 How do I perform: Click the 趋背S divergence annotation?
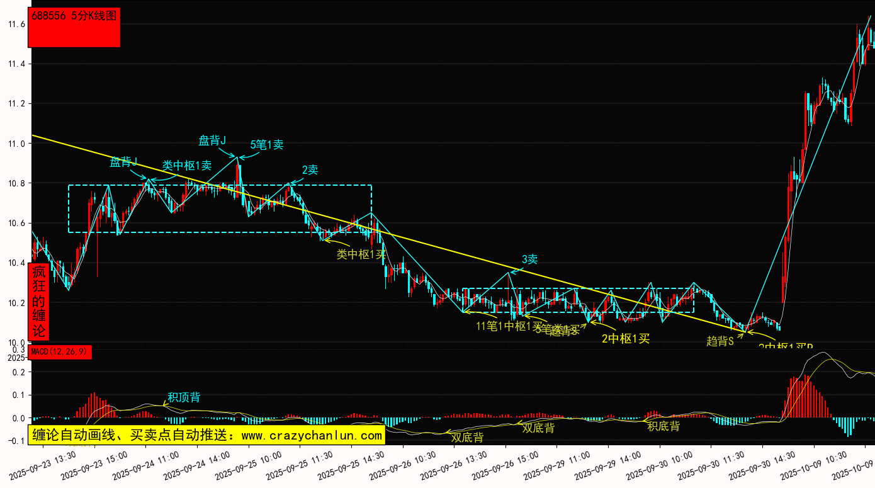[720, 341]
